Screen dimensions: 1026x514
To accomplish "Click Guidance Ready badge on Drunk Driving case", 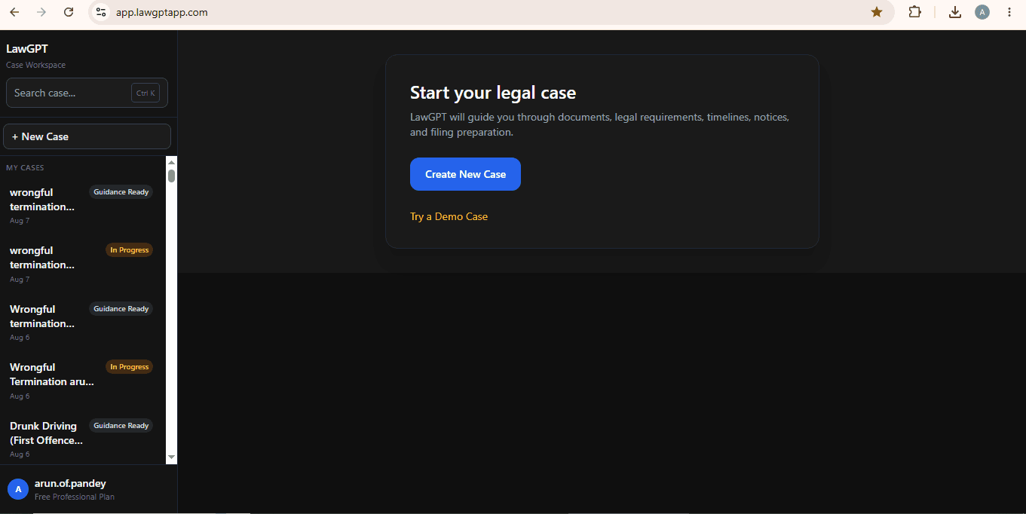I will click(x=121, y=426).
